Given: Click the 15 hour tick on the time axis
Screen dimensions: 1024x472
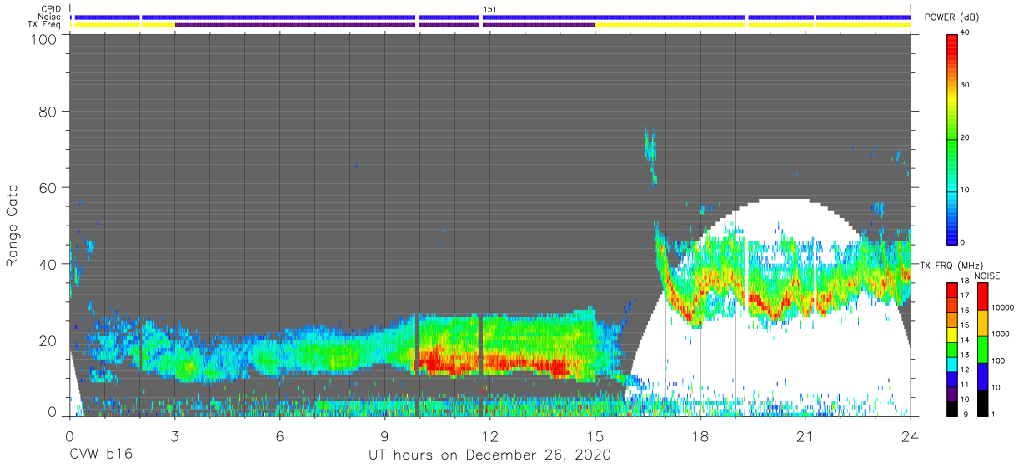Looking at the screenshot, I should pyautogui.click(x=595, y=436).
